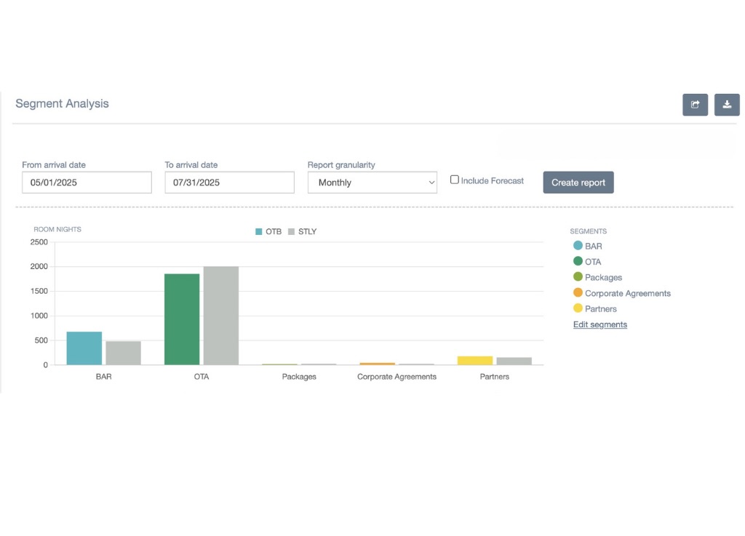Click the Create report button

coord(578,183)
